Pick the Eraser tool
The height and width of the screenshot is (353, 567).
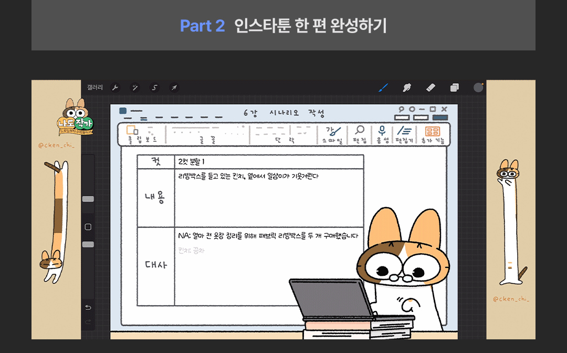click(x=430, y=88)
